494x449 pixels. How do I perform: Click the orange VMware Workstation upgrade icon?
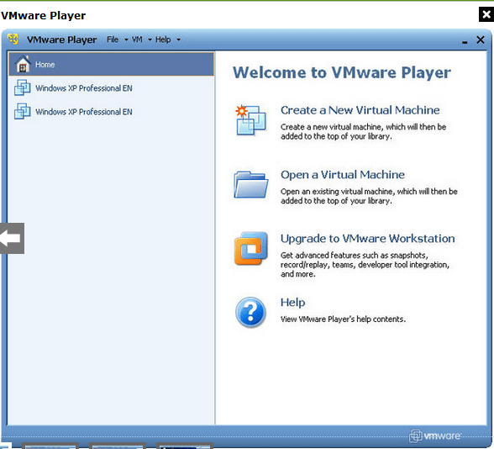click(250, 249)
